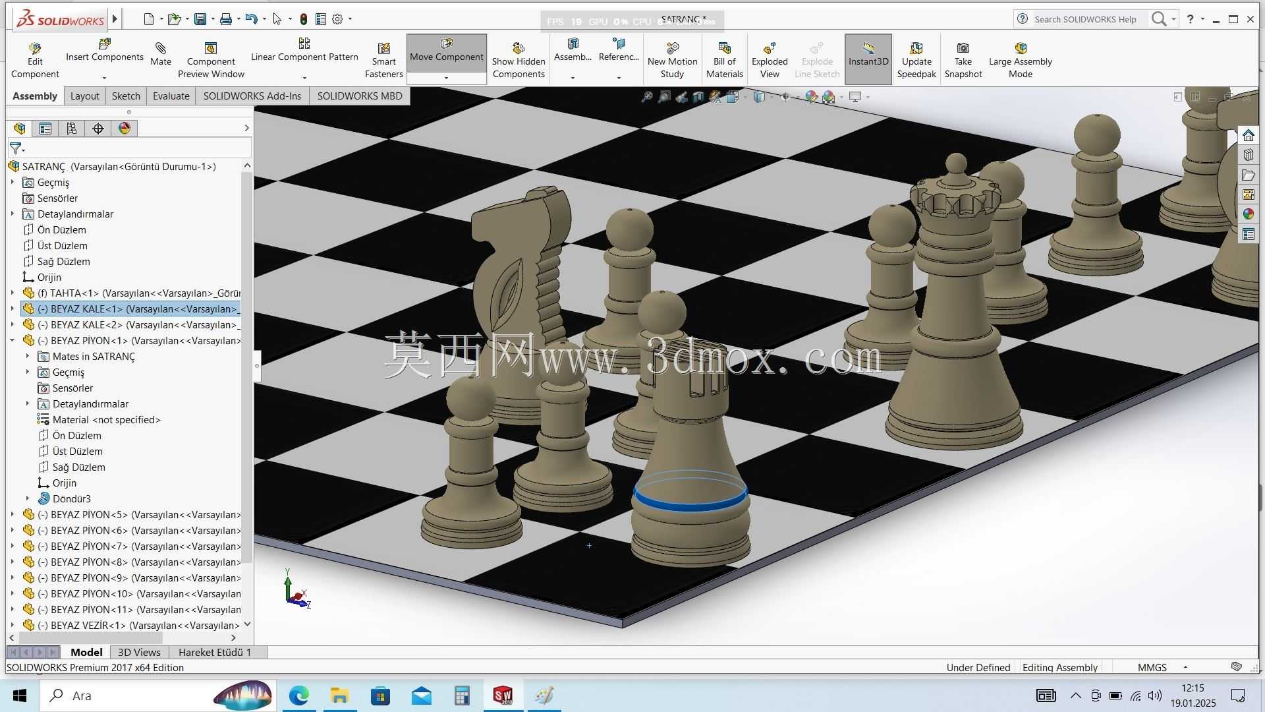
Task: Expand the SOLIDWORKS menu arrow beside logo
Action: point(115,19)
